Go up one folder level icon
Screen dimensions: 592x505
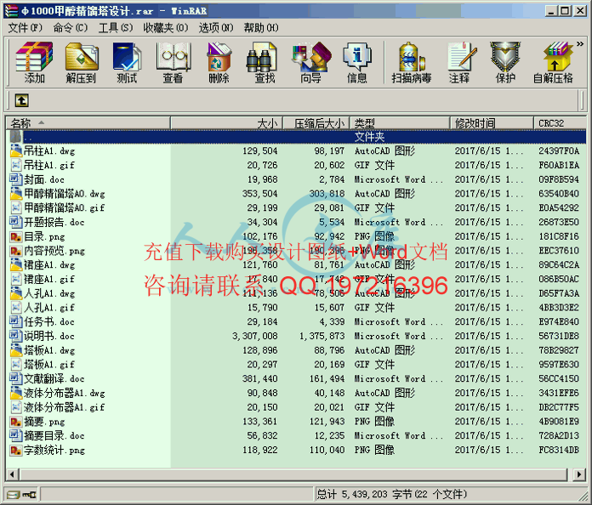pyautogui.click(x=22, y=100)
